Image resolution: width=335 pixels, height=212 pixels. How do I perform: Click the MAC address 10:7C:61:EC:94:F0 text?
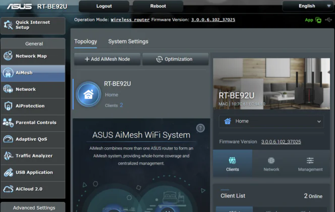[248, 104]
